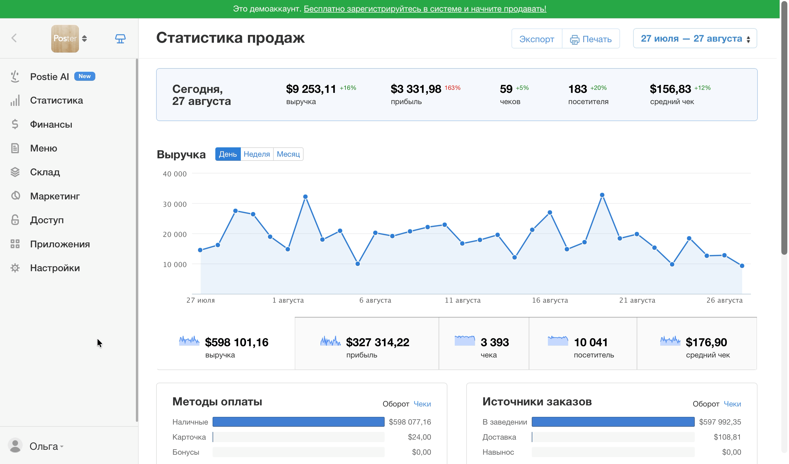Open the Poster account logo thumbnail
The width and height of the screenshot is (789, 464).
pos(65,39)
